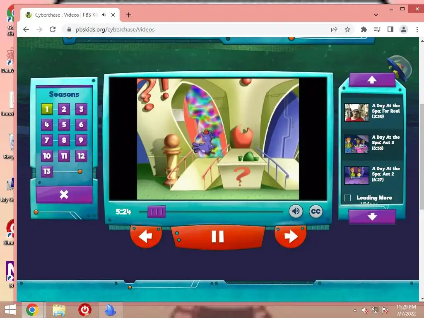
Task: Open A Day At the Spa: Act 3 thumbnail
Action: [x=357, y=144]
